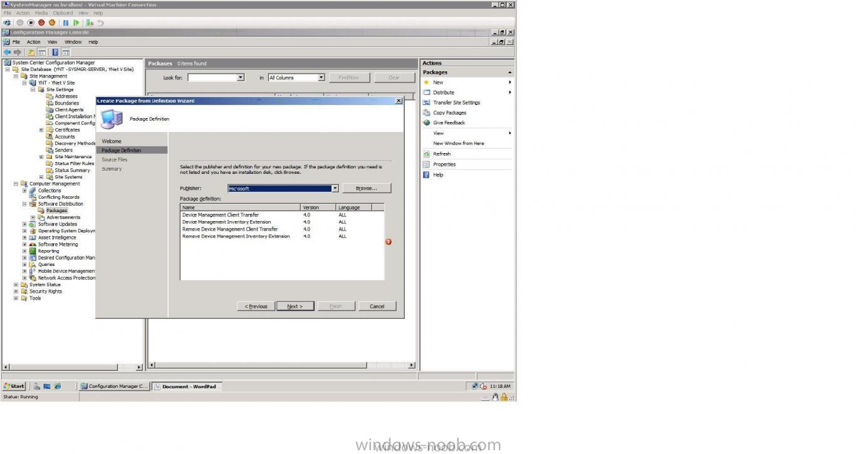Expand the Tools tree node
Screen dimensions: 856x454
(16, 298)
